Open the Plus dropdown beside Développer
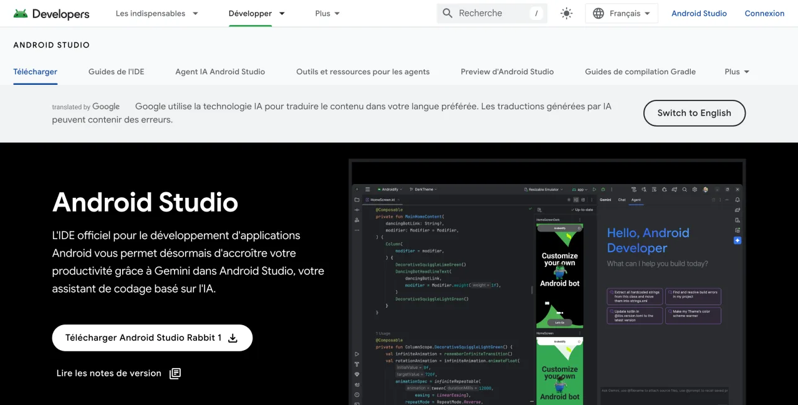 point(327,13)
